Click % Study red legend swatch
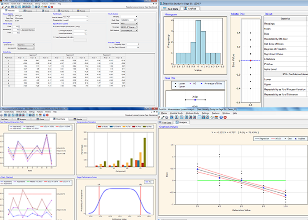 [99, 127]
